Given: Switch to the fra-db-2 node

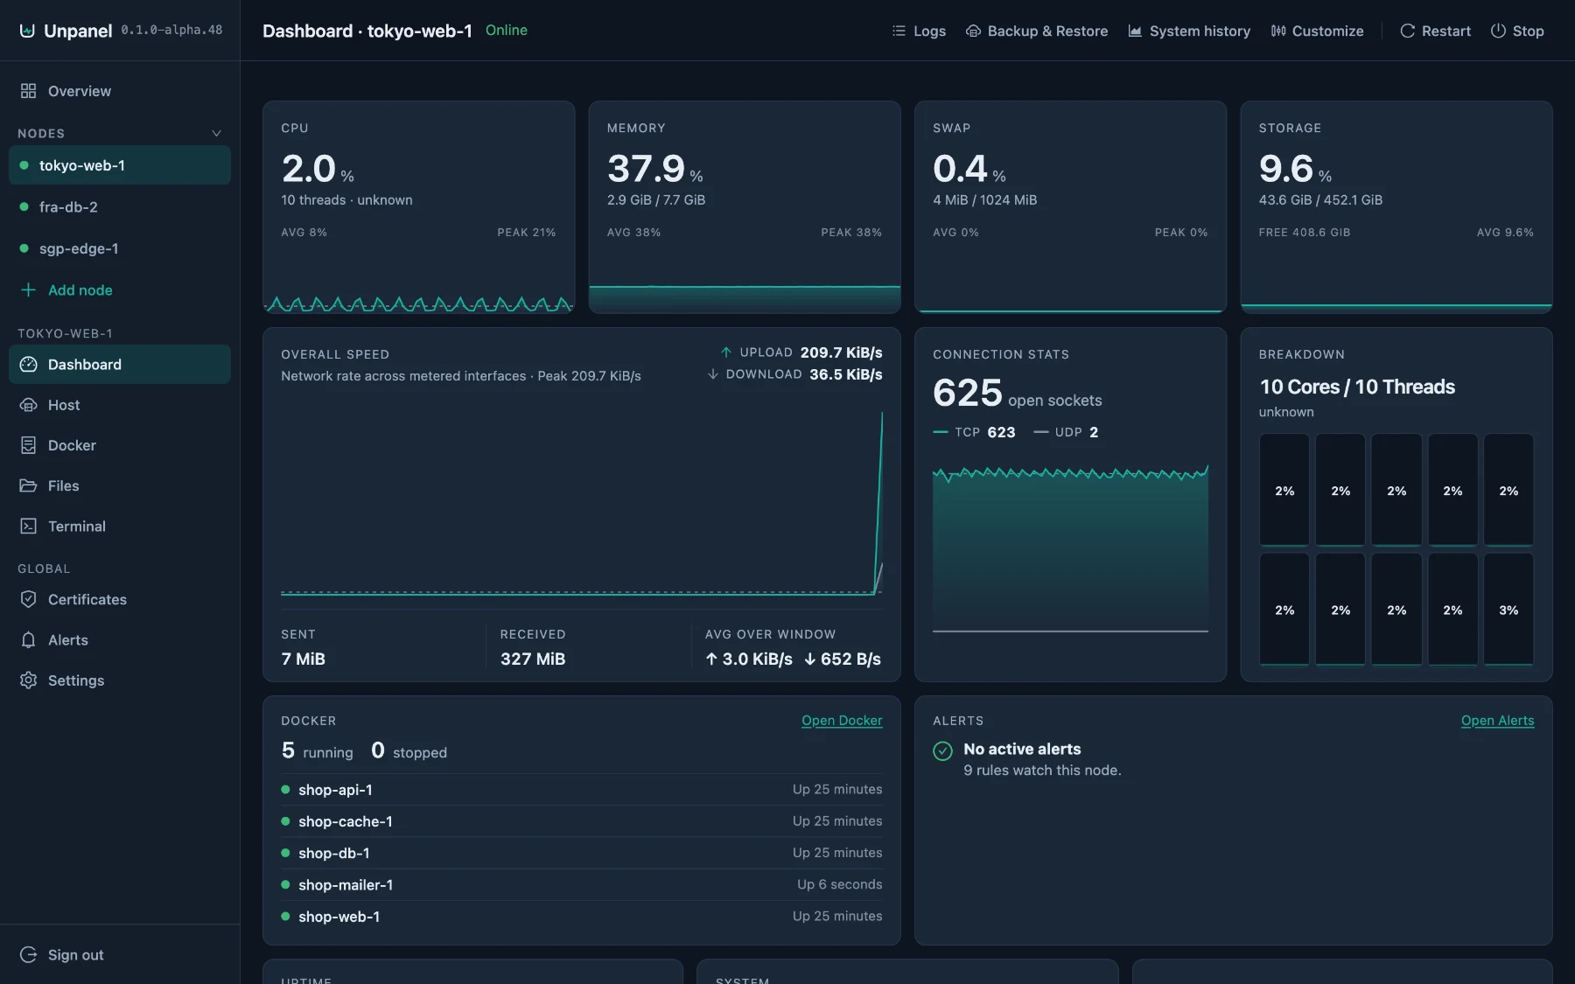Looking at the screenshot, I should click(x=120, y=207).
